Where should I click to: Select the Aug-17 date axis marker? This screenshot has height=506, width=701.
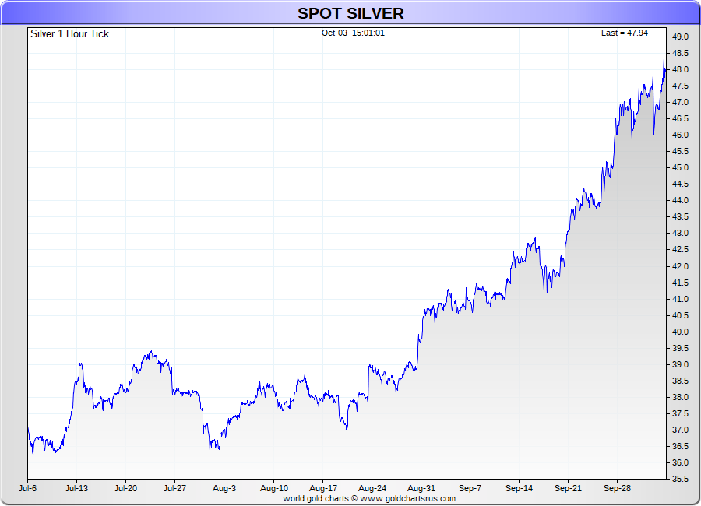pos(322,488)
